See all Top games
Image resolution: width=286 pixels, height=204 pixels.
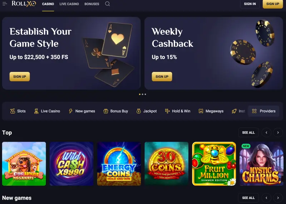coord(248,132)
